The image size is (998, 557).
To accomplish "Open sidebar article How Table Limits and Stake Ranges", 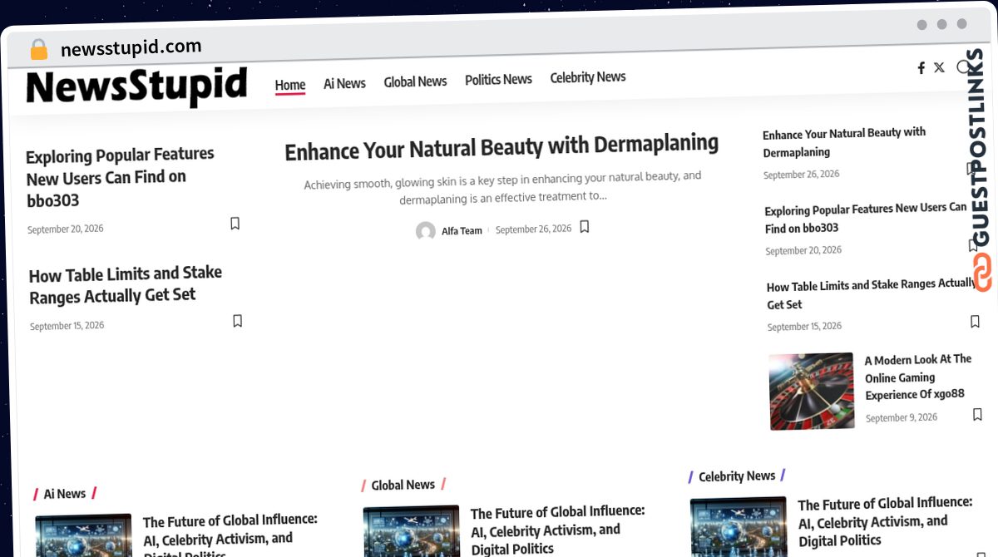I will coord(871,294).
